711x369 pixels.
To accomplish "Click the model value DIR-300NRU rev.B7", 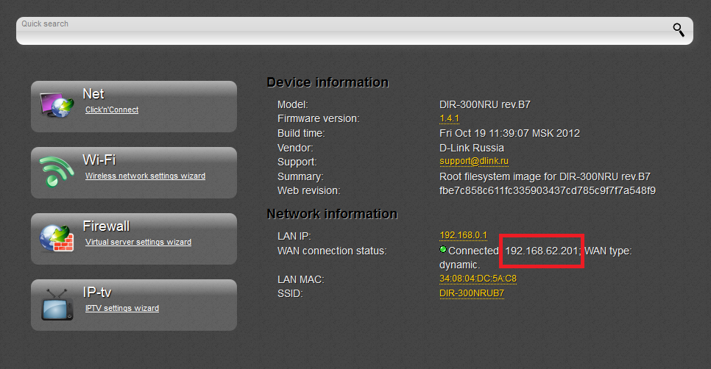I will pos(485,104).
